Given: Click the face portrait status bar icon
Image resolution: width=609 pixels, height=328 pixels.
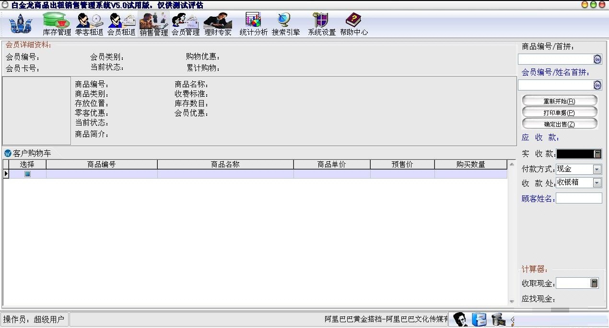Looking at the screenshot, I should click(460, 319).
